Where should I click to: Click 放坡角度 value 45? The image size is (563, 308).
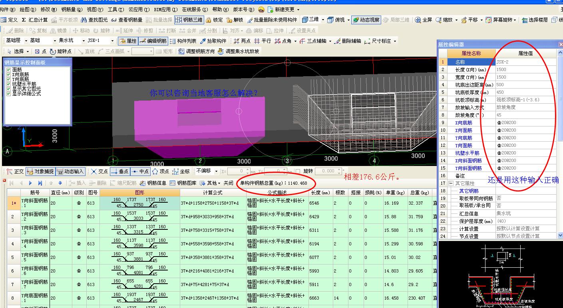(526, 115)
